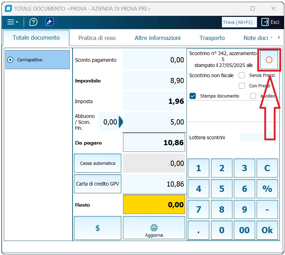This screenshot has width=285, height=255.
Task: Click the Cassa automatica button
Action: (97, 163)
